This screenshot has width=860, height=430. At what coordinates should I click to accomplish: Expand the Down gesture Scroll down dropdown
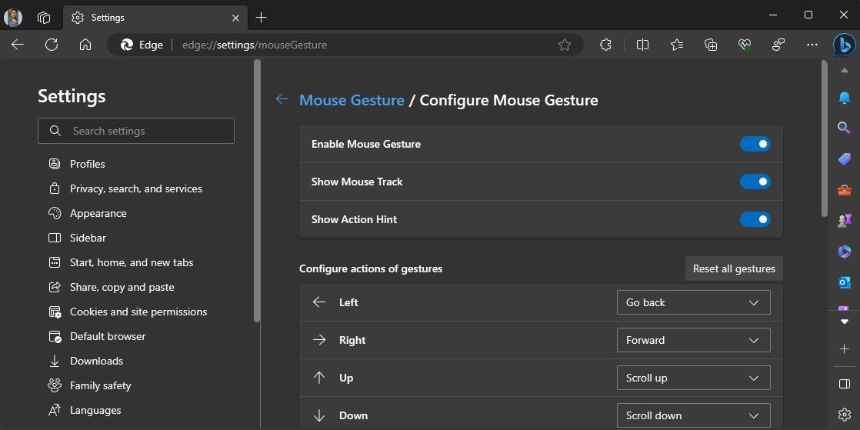[693, 415]
